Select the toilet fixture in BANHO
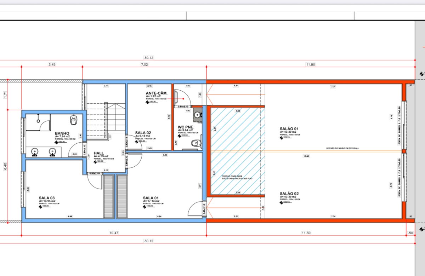 (x=74, y=121)
